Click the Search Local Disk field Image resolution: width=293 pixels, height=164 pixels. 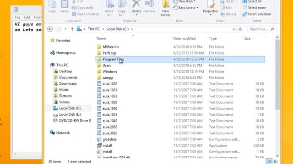pos(261,29)
